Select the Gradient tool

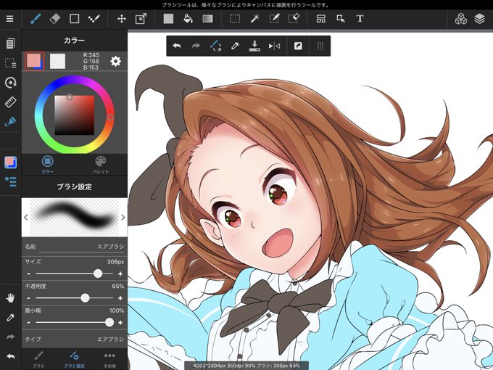coord(207,19)
